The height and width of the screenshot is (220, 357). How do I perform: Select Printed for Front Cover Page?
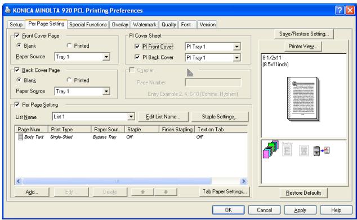coord(69,45)
